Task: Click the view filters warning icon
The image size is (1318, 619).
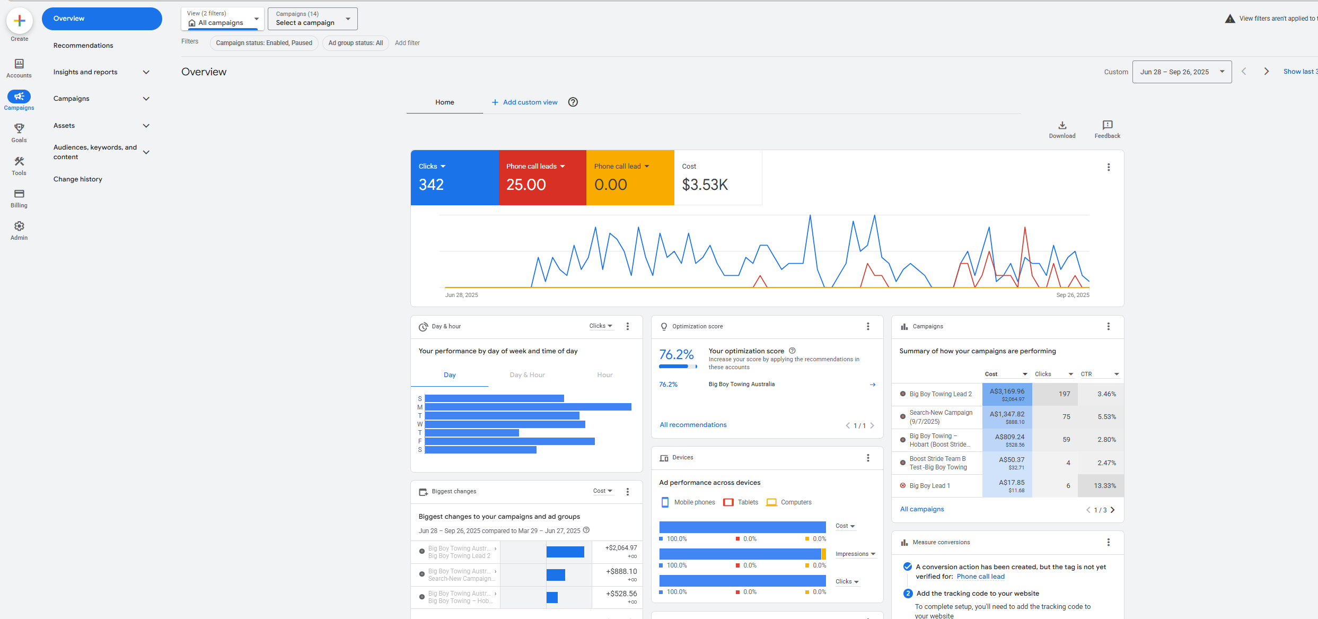Action: click(x=1230, y=19)
